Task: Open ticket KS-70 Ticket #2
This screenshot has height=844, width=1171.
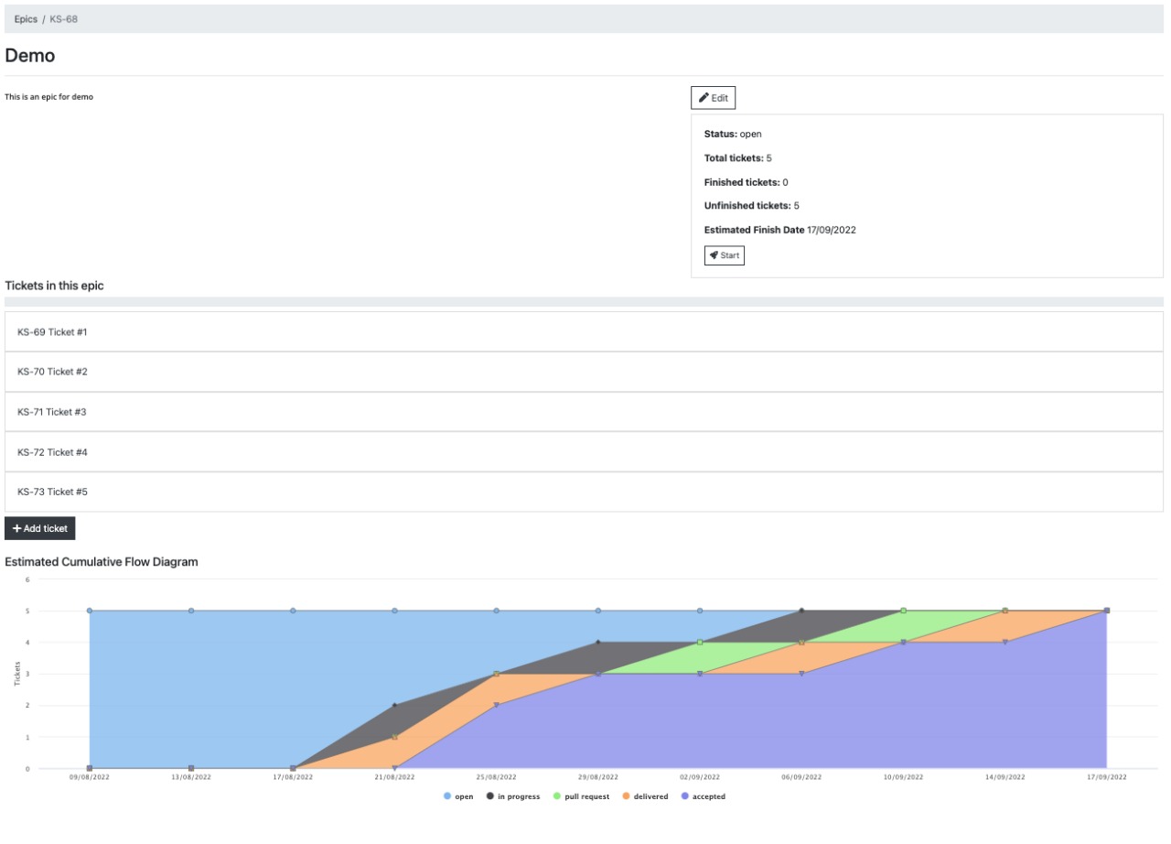Action: tap(52, 372)
